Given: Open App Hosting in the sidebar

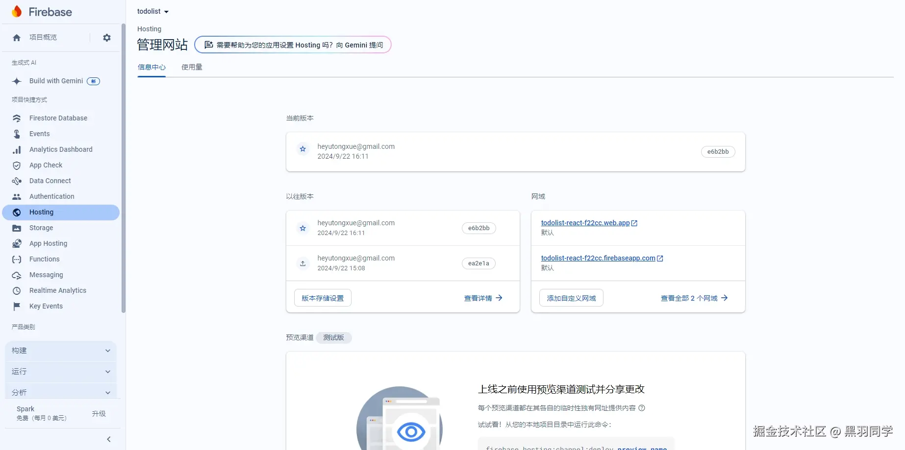Looking at the screenshot, I should [x=61, y=244].
